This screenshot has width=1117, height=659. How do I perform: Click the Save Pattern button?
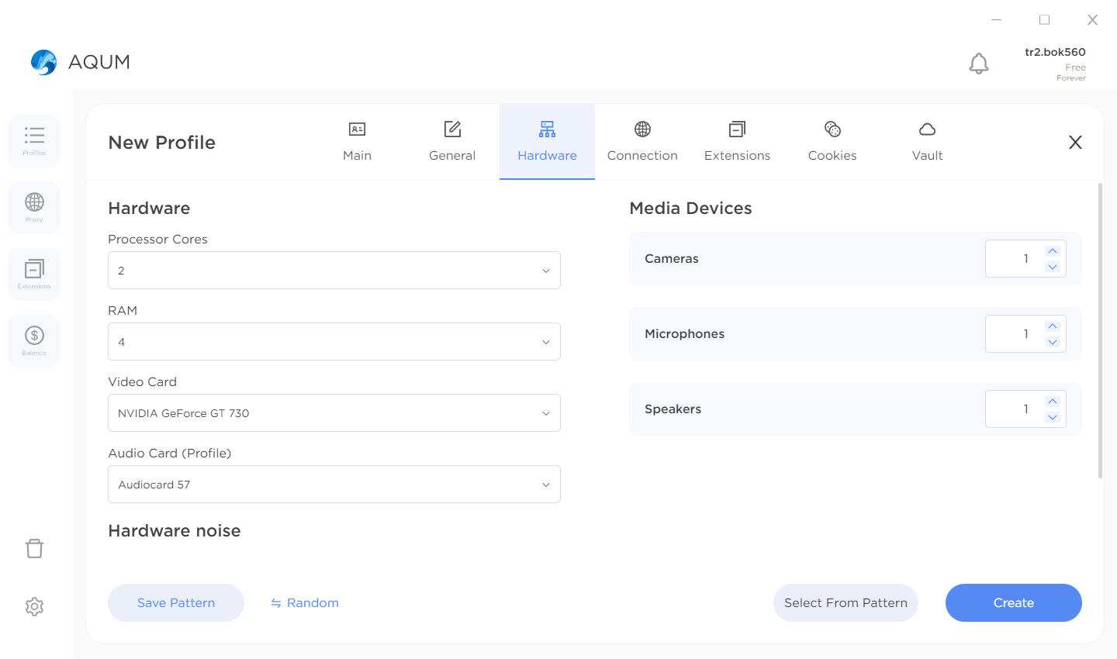pos(176,603)
